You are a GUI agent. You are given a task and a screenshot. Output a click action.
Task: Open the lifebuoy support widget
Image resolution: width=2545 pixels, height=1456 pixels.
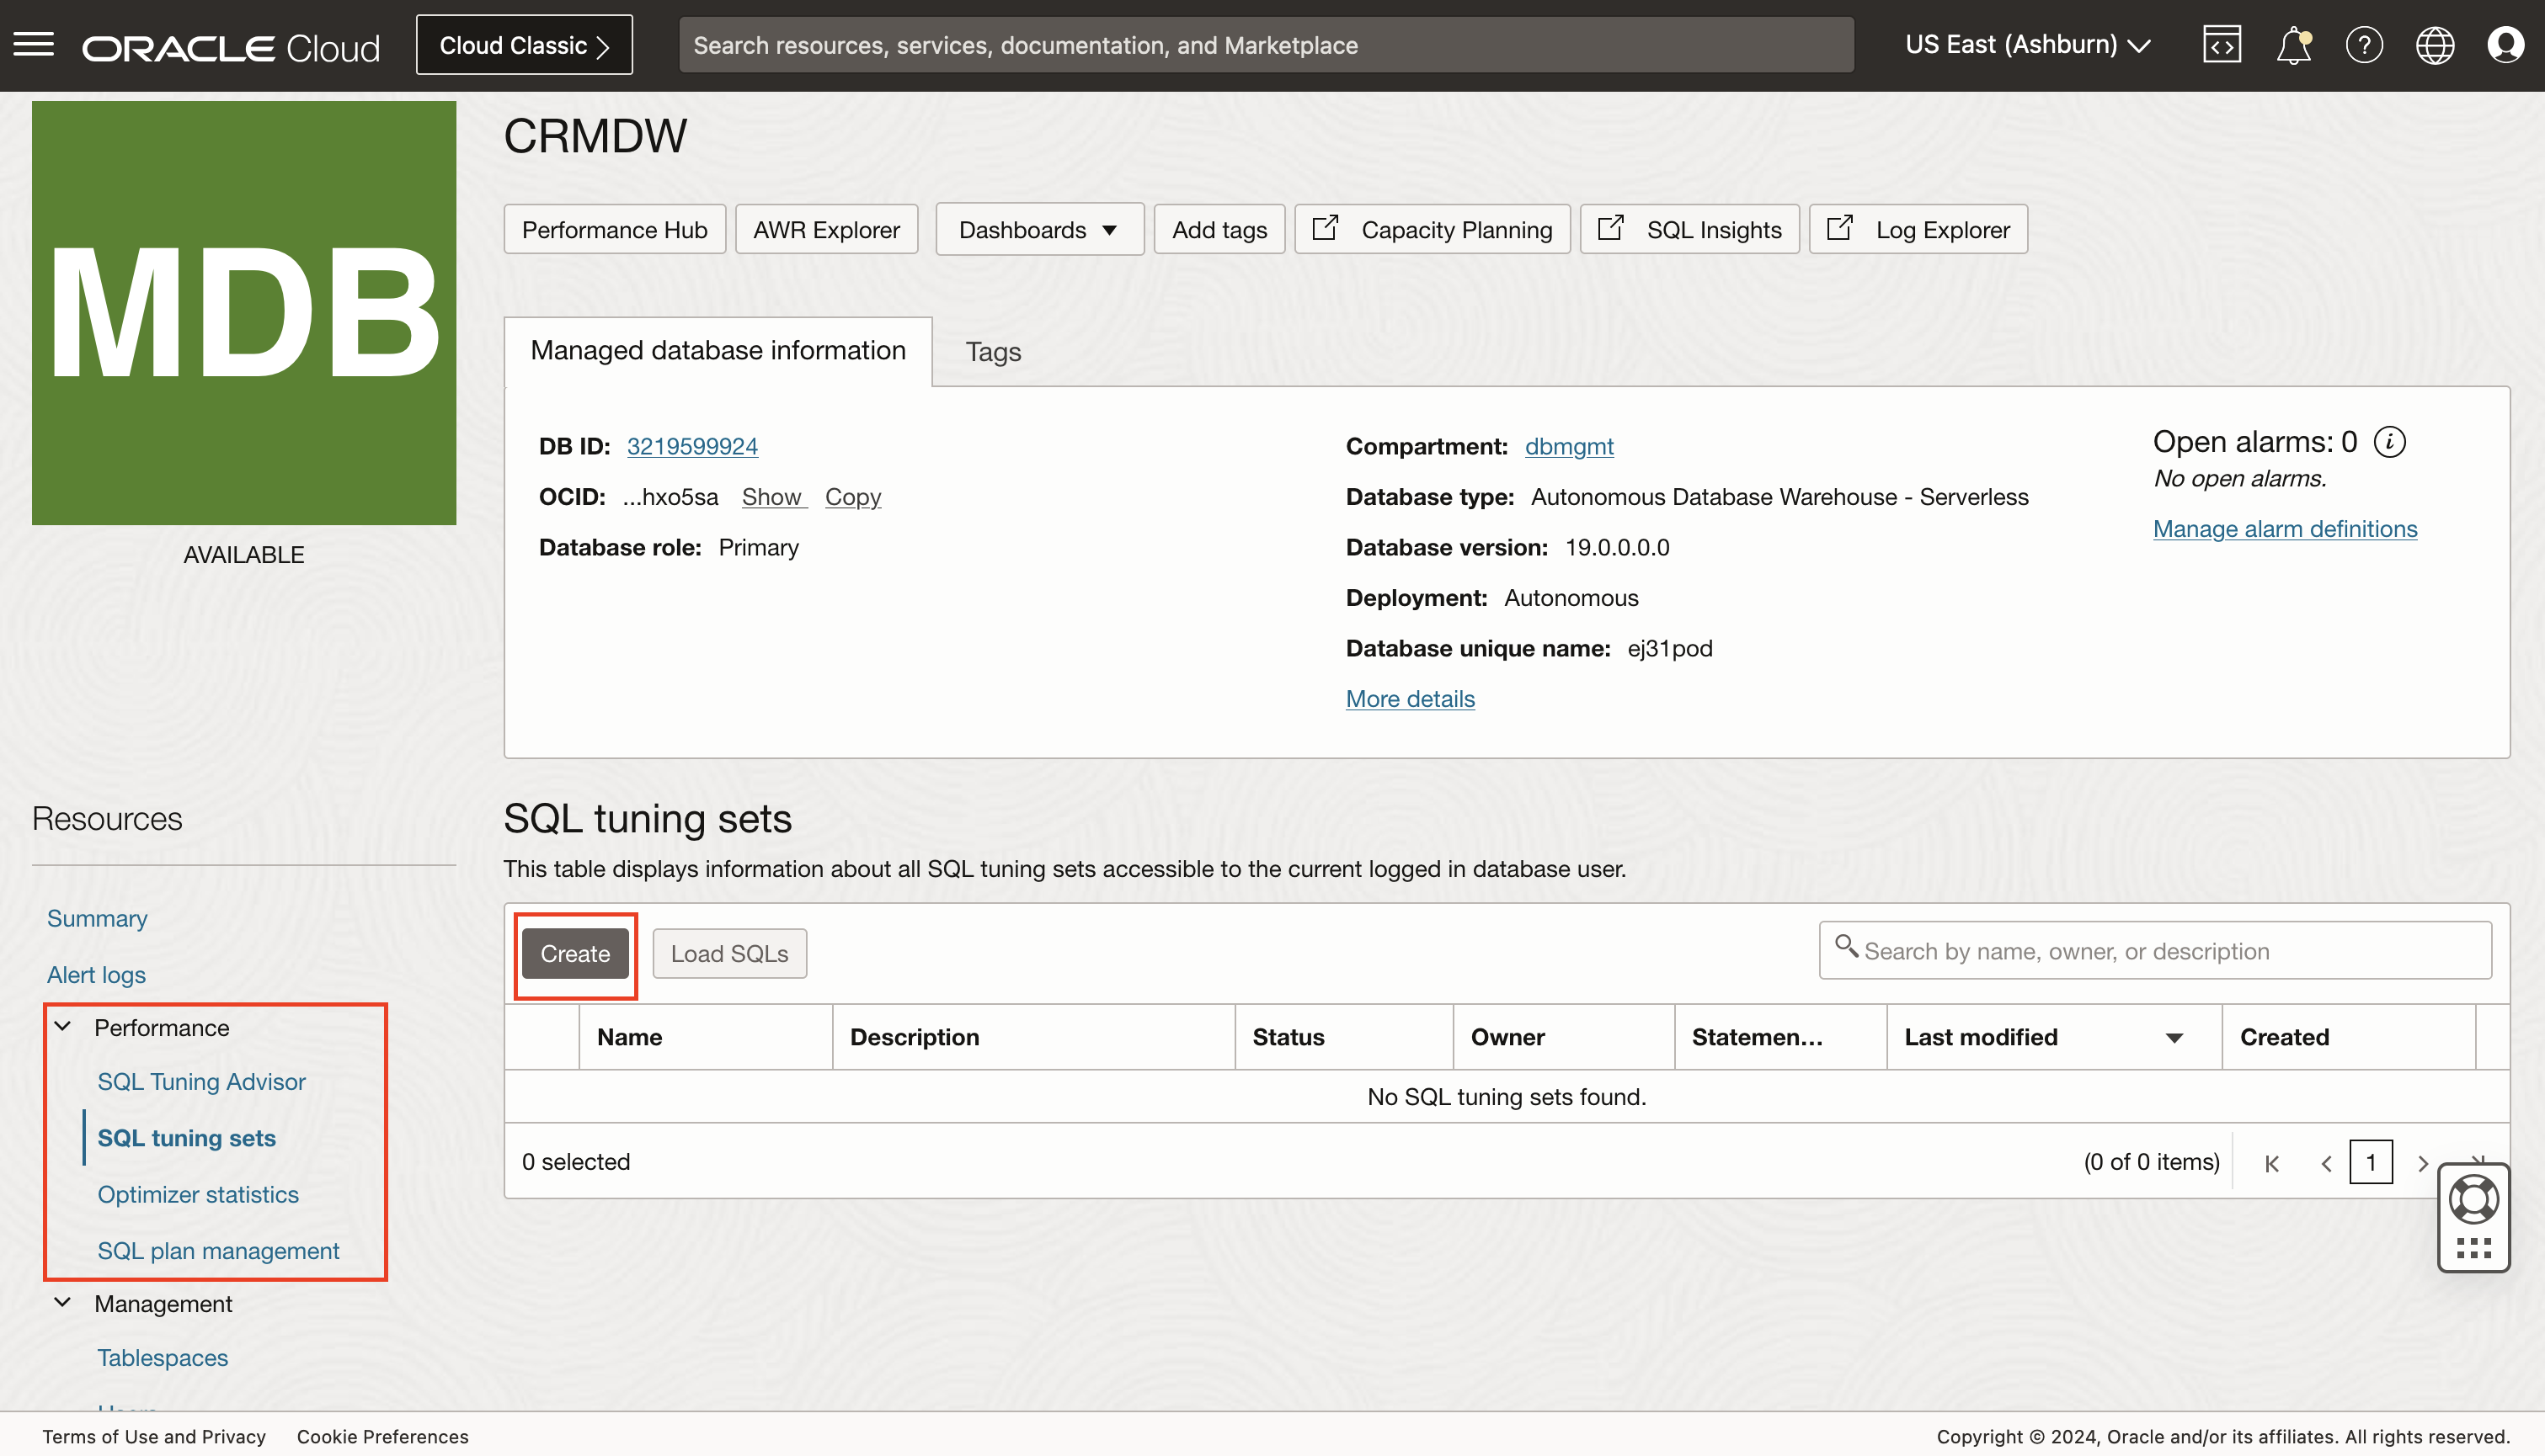[2473, 1199]
